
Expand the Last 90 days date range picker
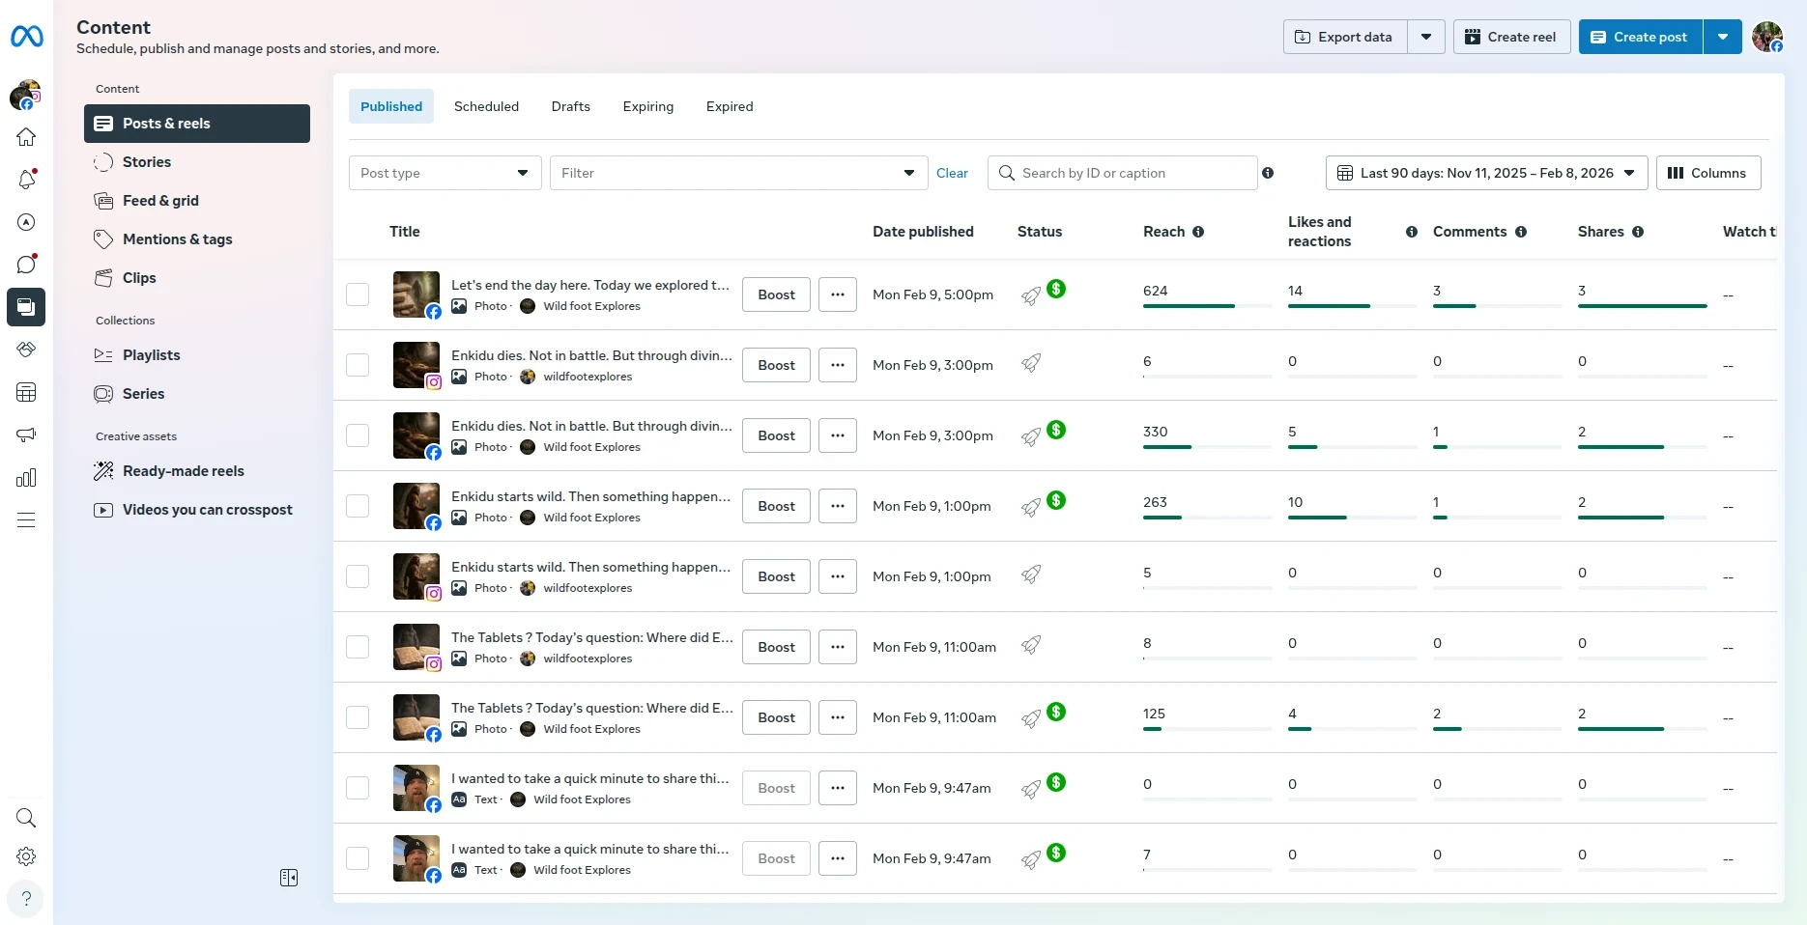pyautogui.click(x=1486, y=173)
